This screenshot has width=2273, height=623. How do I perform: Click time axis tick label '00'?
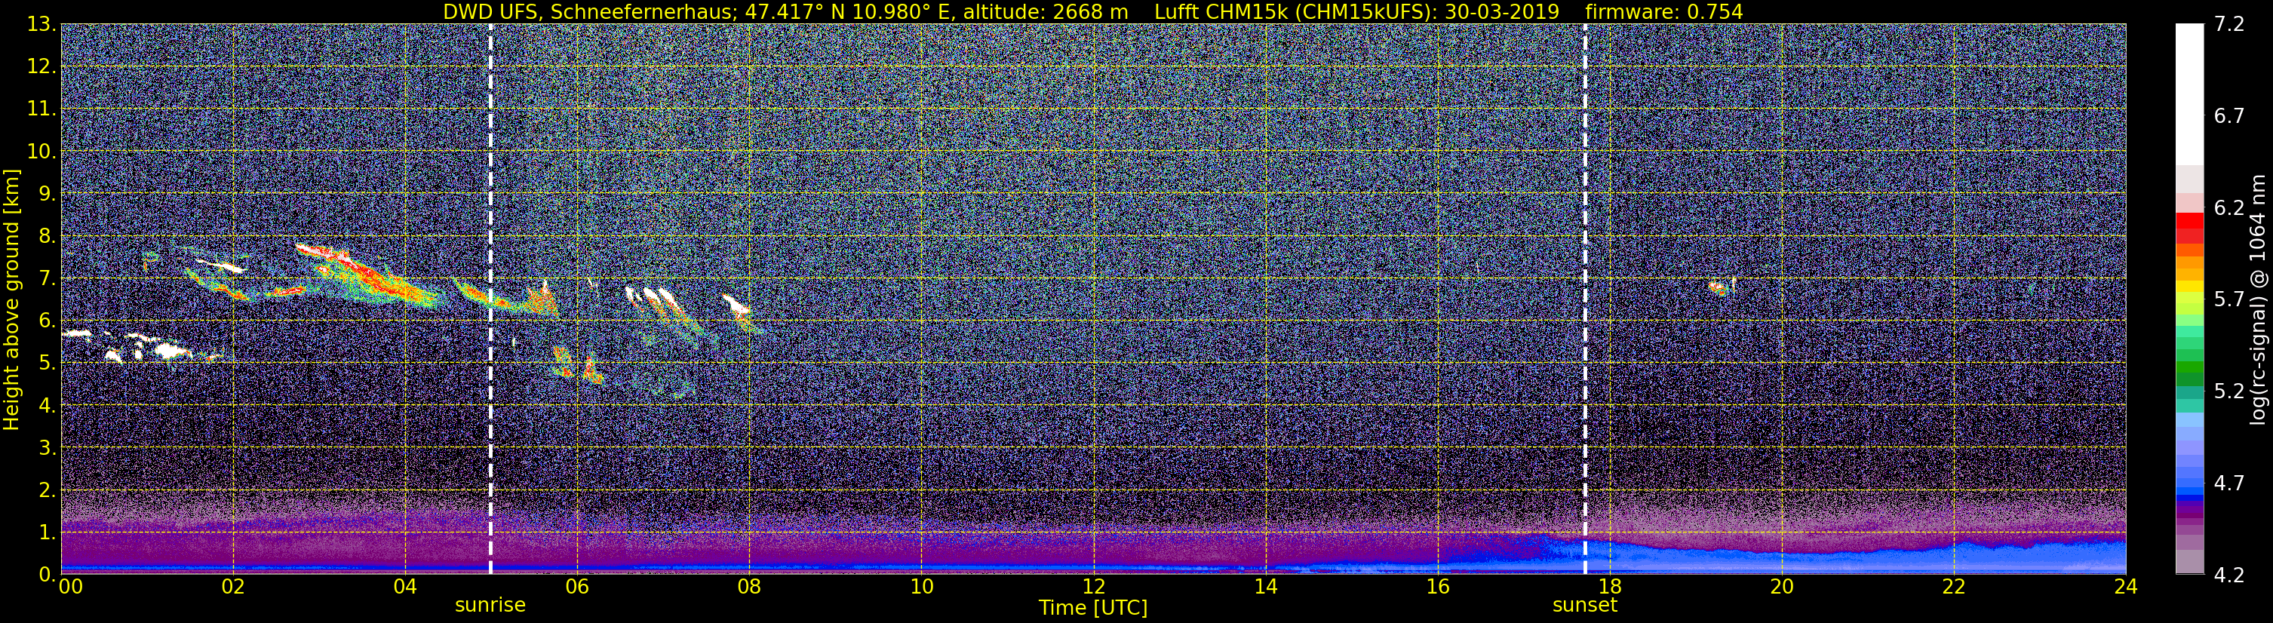(71, 588)
